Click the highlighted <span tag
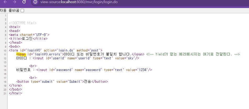The height and width of the screenshot is (109, 249). [21, 54]
